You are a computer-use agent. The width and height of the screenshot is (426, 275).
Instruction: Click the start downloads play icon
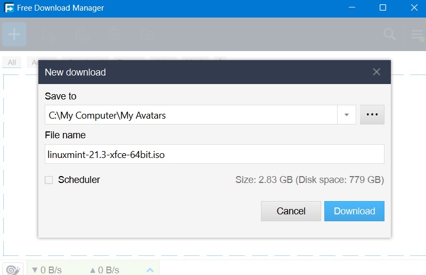click(x=48, y=35)
